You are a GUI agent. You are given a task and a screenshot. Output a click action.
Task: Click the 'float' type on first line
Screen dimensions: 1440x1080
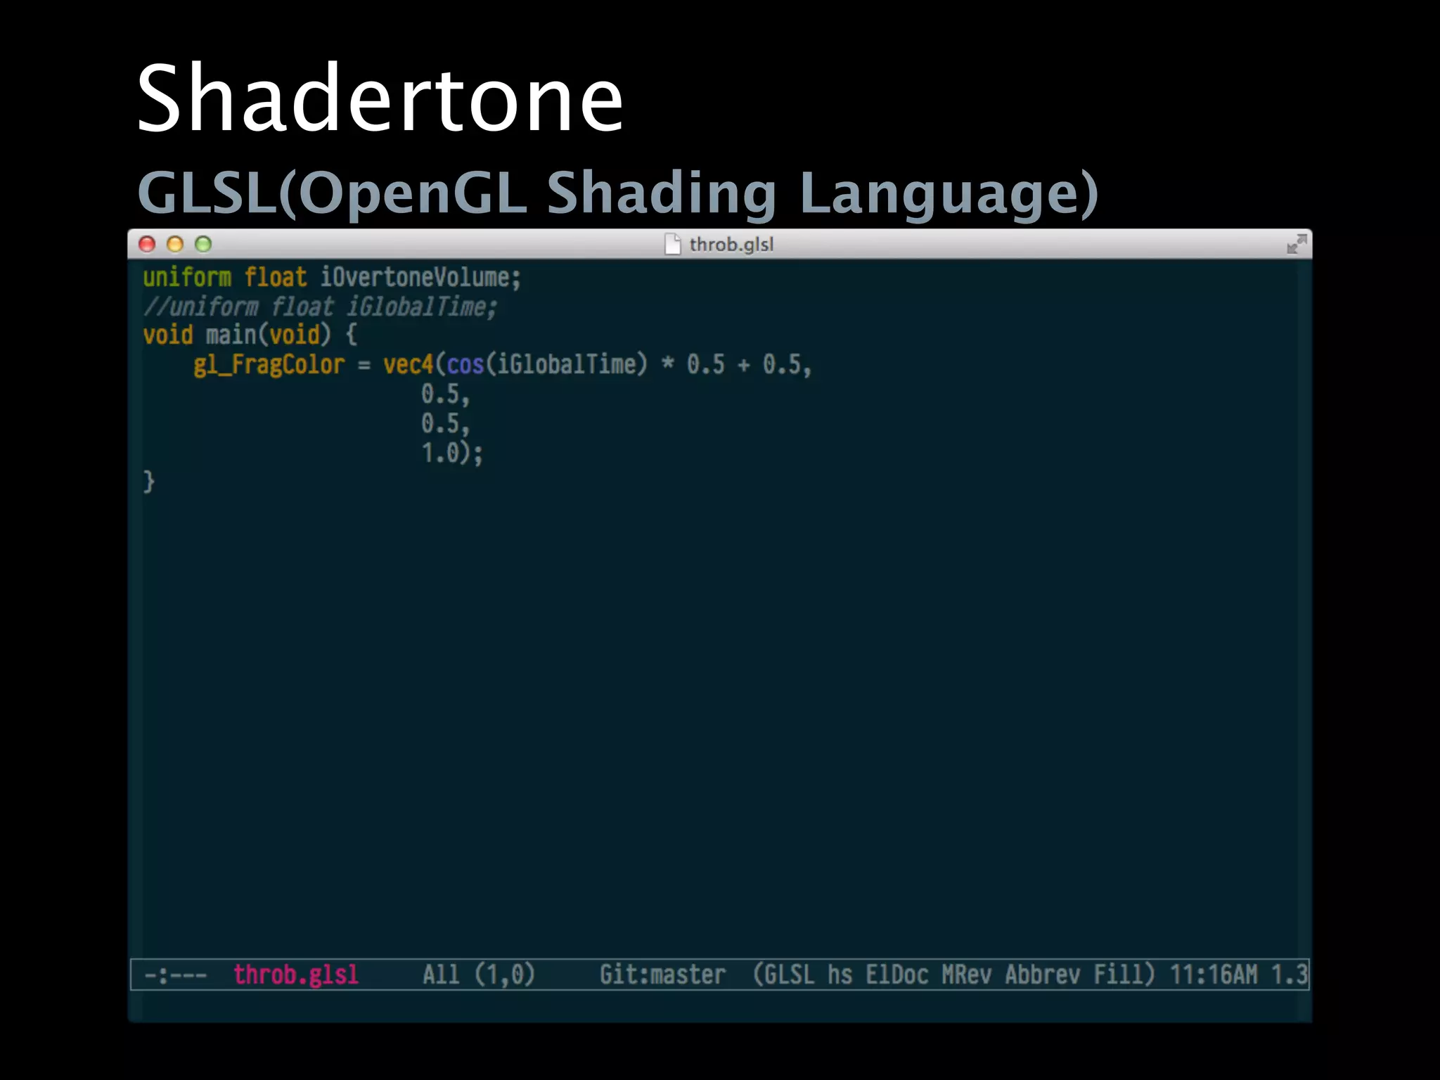click(276, 277)
